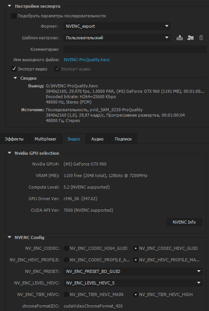209x311 pixels.
Task: Toggle Экспорт видео checkbox
Action: 14,69
